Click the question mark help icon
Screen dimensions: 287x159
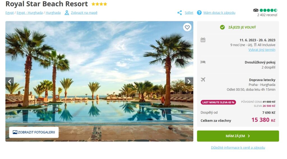(199, 13)
